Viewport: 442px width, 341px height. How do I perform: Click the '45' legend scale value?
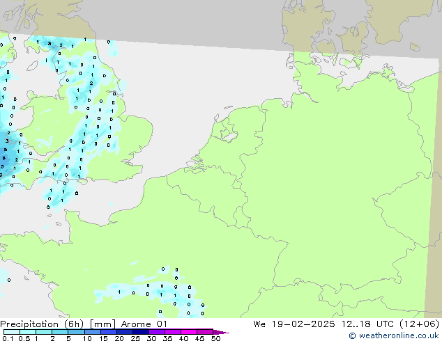tap(199, 338)
